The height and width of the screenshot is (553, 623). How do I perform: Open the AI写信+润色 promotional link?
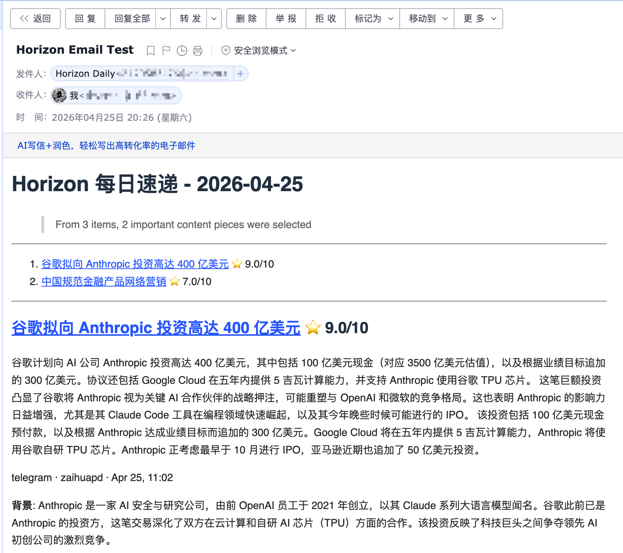pyautogui.click(x=106, y=145)
